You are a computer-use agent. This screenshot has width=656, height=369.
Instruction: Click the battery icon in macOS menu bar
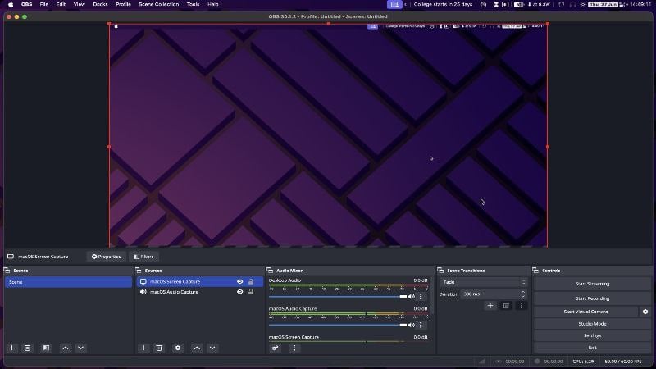pos(519,4)
